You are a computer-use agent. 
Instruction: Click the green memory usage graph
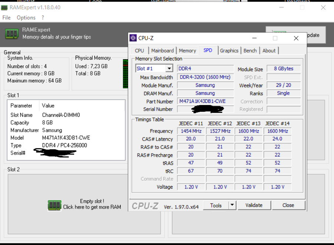[x=125, y=74]
